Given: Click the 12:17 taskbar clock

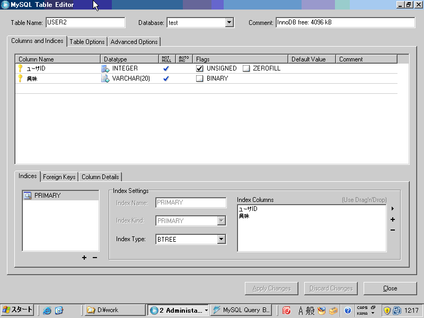Looking at the screenshot, I should (411, 311).
